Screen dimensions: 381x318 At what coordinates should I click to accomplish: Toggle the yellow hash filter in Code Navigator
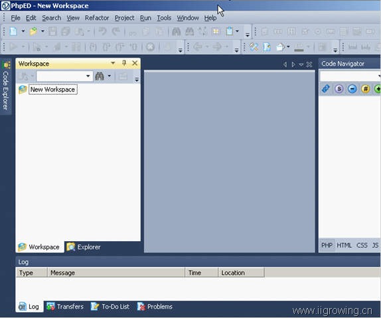point(366,89)
